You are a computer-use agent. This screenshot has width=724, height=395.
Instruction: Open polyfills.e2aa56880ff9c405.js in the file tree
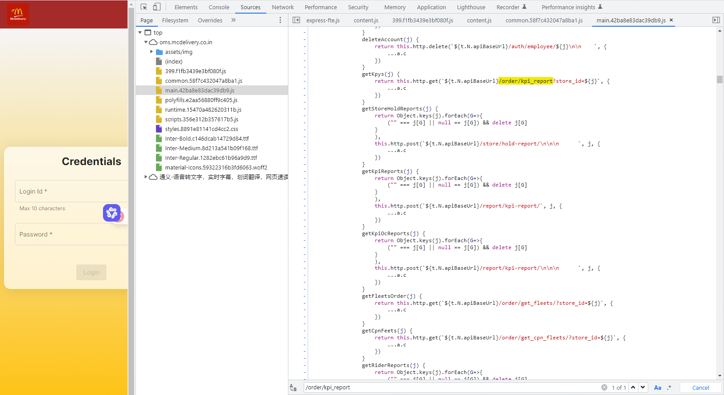201,100
